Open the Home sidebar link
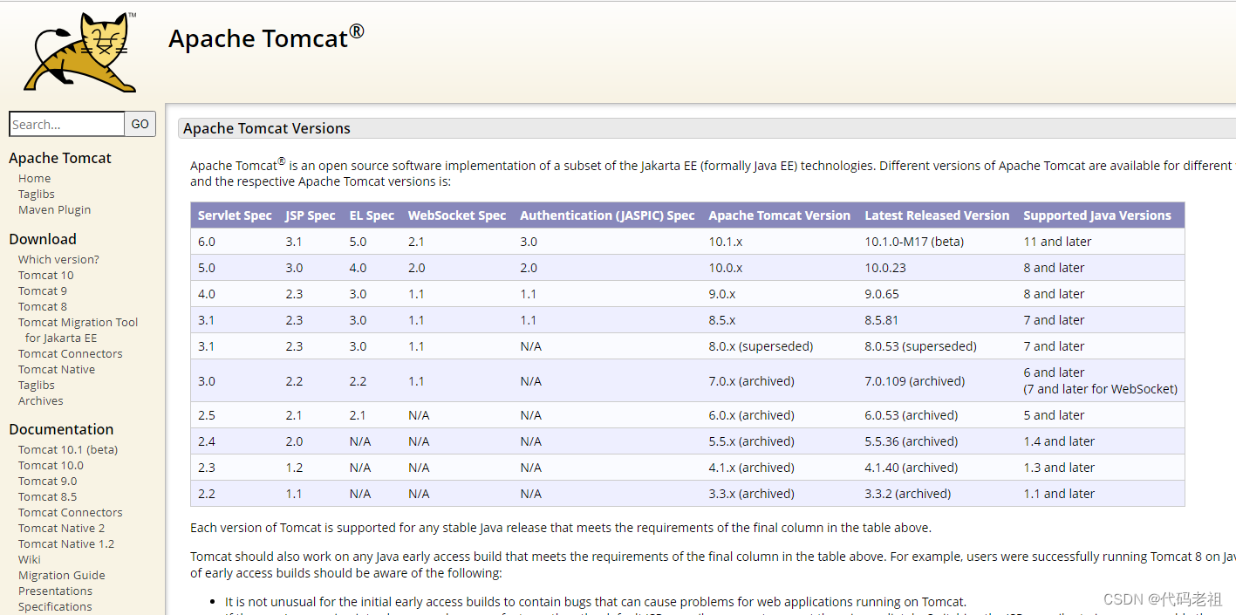This screenshot has width=1236, height=615. (x=35, y=178)
